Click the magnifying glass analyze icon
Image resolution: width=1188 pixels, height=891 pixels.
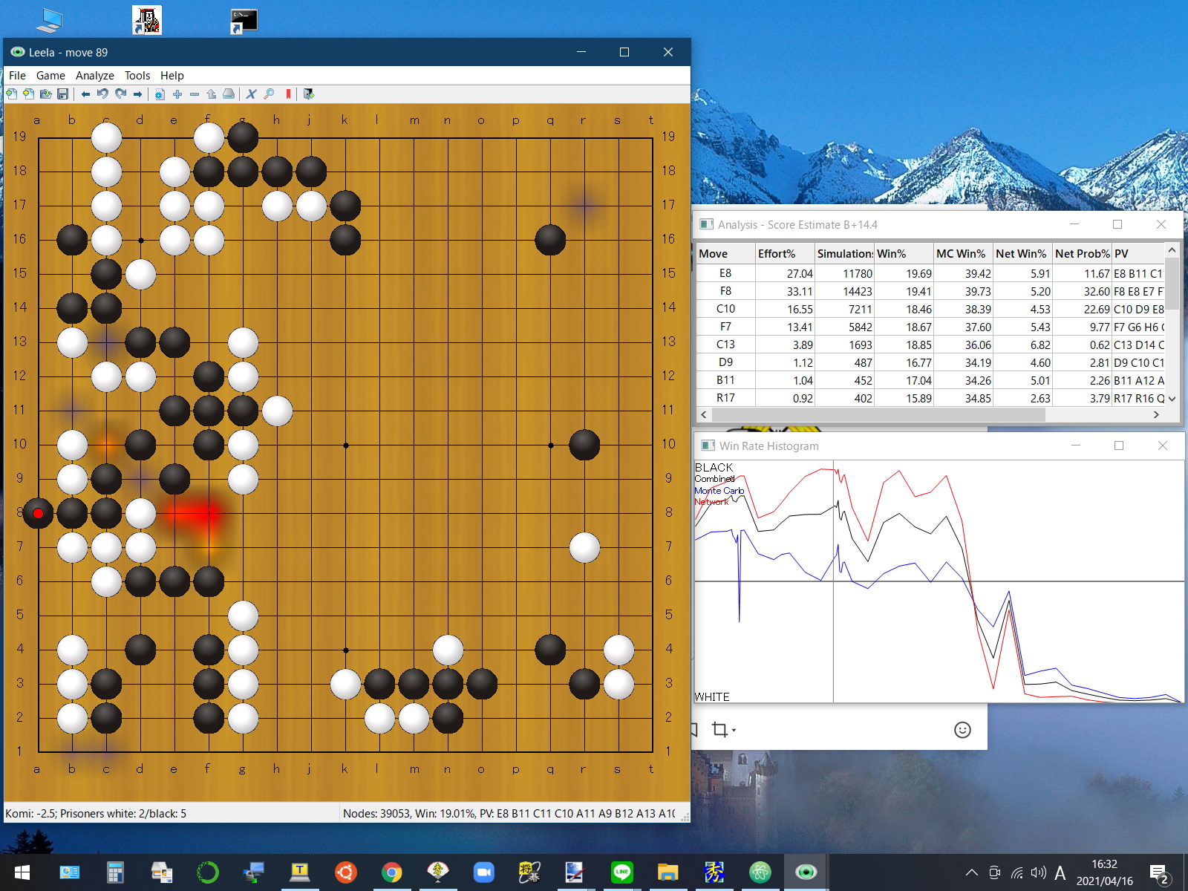[269, 94]
